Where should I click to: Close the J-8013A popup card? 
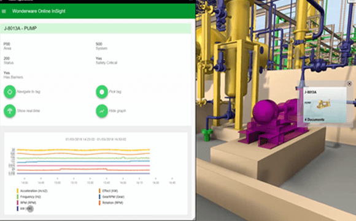(x=349, y=84)
